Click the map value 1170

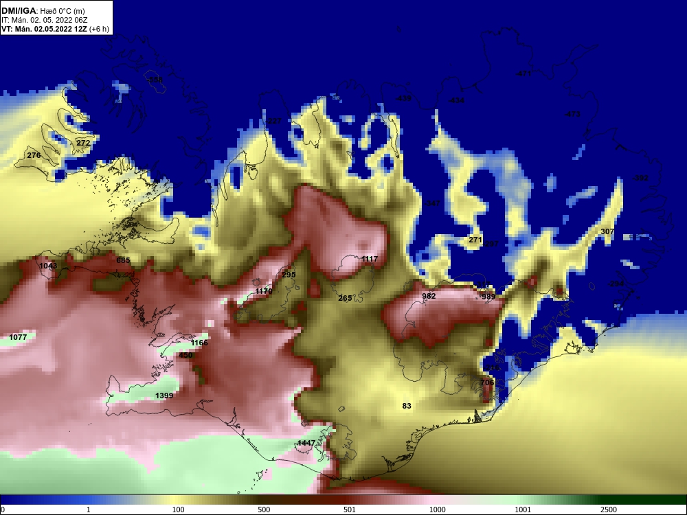(264, 290)
